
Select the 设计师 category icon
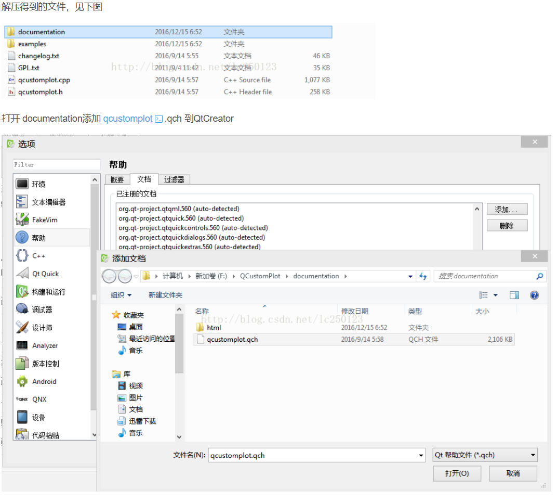[22, 327]
